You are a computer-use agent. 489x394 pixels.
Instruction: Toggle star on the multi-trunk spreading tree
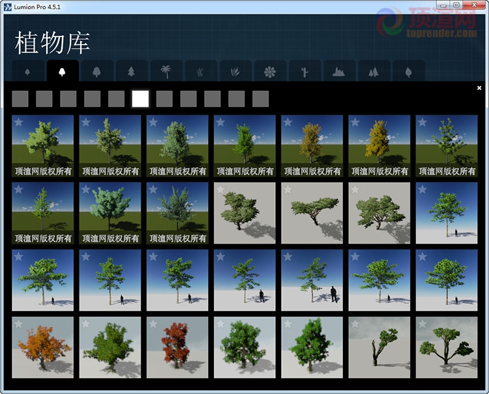tap(422, 324)
